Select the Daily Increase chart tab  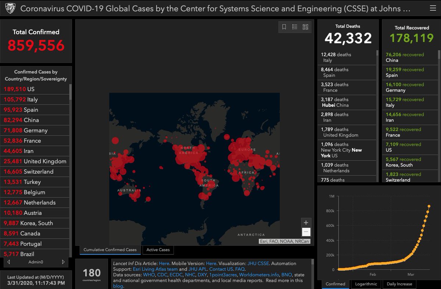click(x=399, y=284)
